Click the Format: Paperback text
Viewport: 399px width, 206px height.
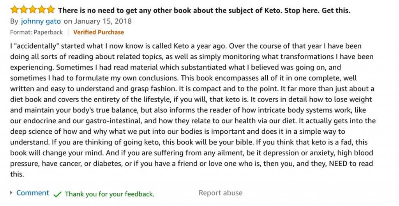click(36, 32)
